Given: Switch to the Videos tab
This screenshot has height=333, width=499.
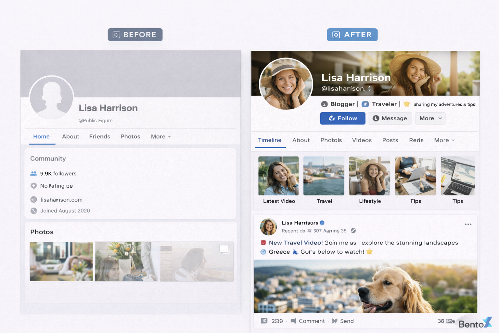Looking at the screenshot, I should pyautogui.click(x=362, y=140).
